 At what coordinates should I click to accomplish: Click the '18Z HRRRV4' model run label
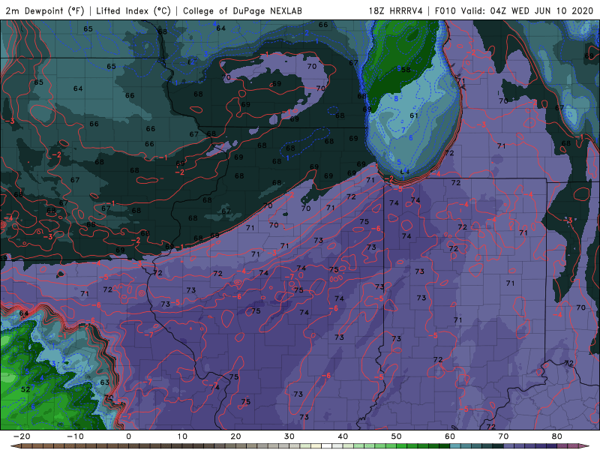pyautogui.click(x=396, y=10)
